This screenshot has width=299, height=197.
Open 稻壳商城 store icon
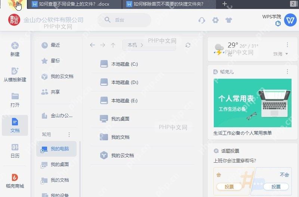pos(15,177)
